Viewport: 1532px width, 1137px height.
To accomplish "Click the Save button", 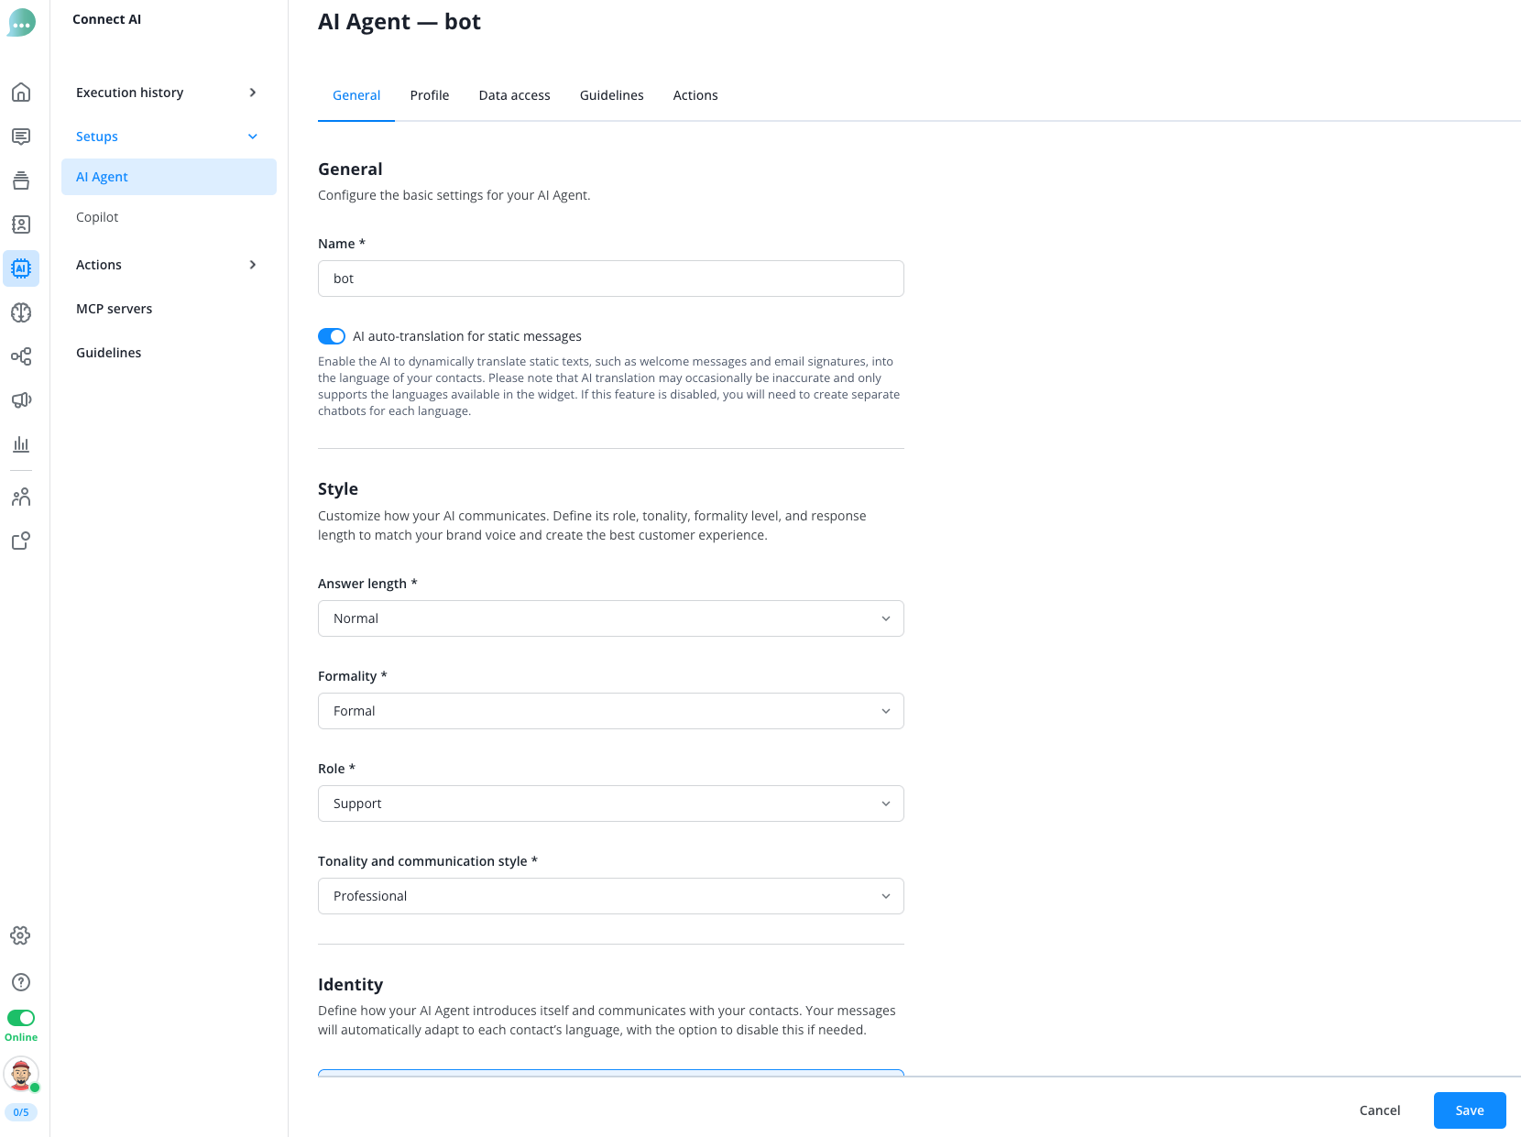I will pos(1470,1110).
